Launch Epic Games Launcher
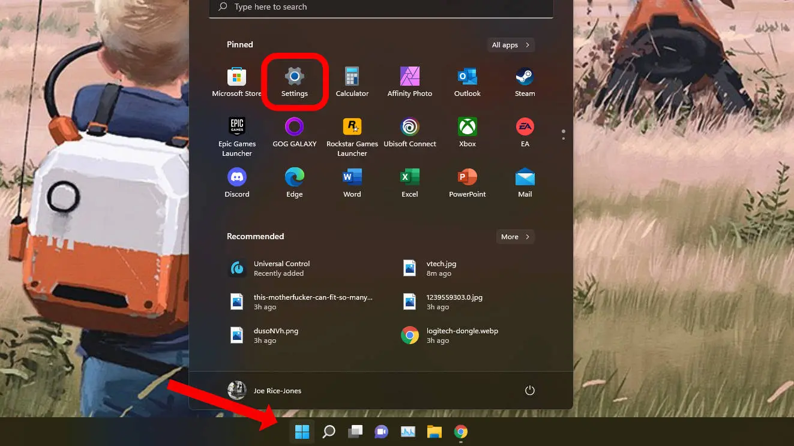The height and width of the screenshot is (446, 794). point(237,137)
